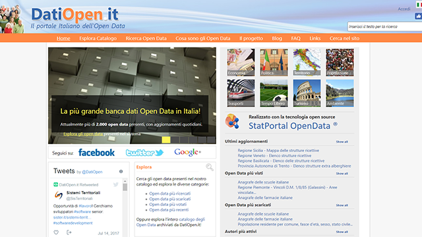The width and height of the screenshot is (422, 237).
Task: Click the retweet icon beside DatiOpen.it Retweeted
Action: click(x=55, y=184)
